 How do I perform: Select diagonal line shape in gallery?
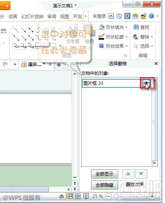click(16, 30)
